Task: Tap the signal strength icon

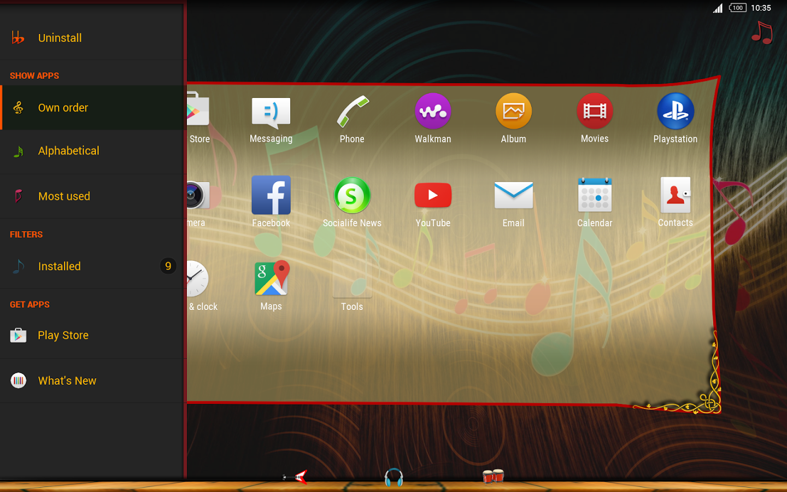Action: [x=718, y=8]
